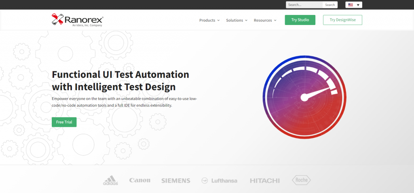Click the Ranorex logo
Screen dimensions: 414x193
tap(77, 20)
